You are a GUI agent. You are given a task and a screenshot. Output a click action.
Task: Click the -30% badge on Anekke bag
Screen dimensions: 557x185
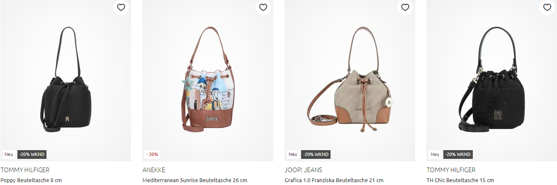(x=152, y=154)
